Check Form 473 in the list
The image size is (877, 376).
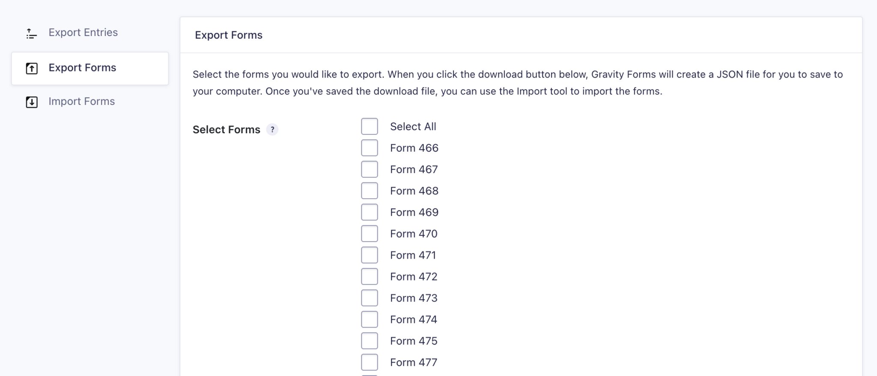[x=369, y=297]
